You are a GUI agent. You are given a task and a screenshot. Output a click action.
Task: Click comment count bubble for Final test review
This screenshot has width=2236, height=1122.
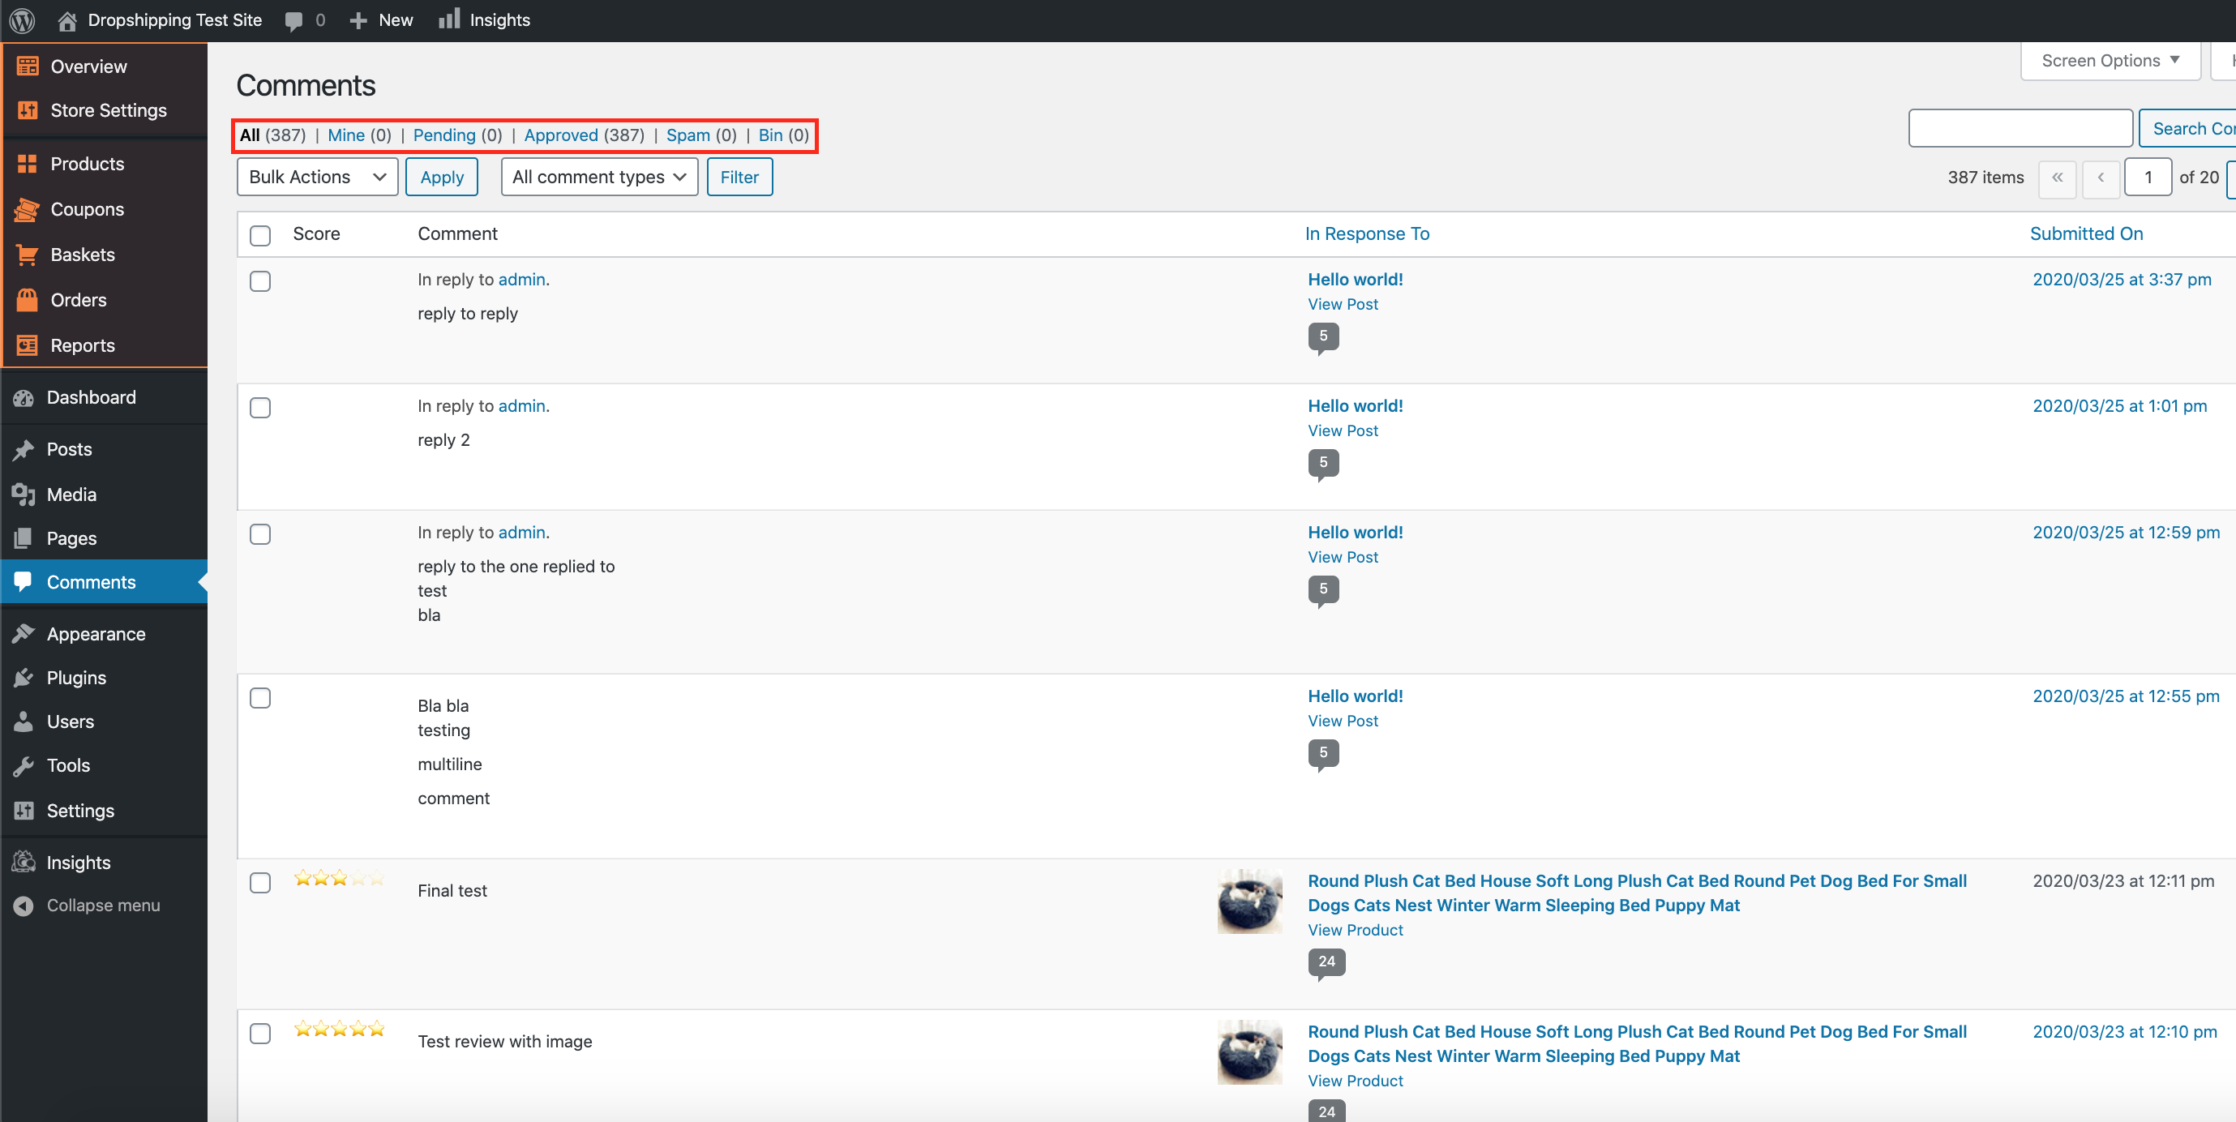coord(1326,961)
